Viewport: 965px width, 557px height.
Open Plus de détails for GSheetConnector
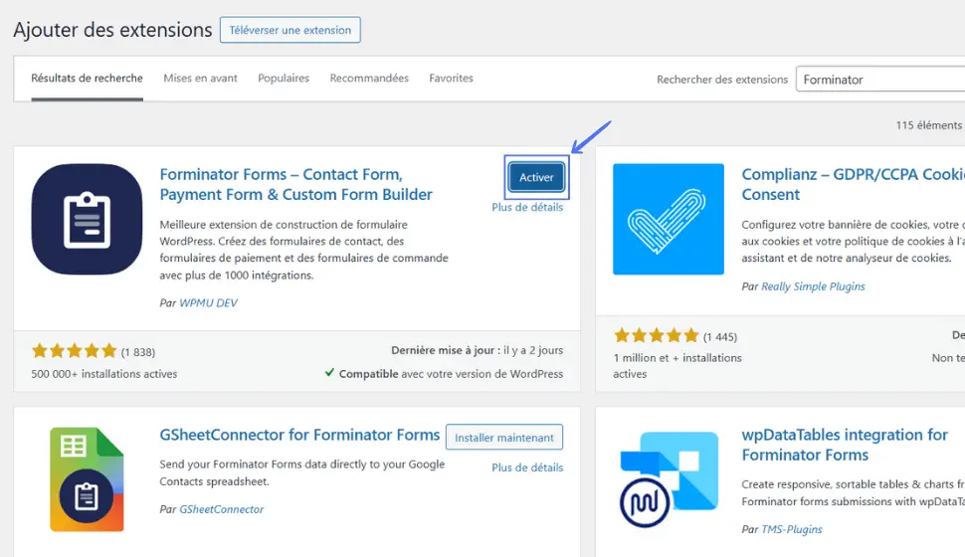coord(527,467)
